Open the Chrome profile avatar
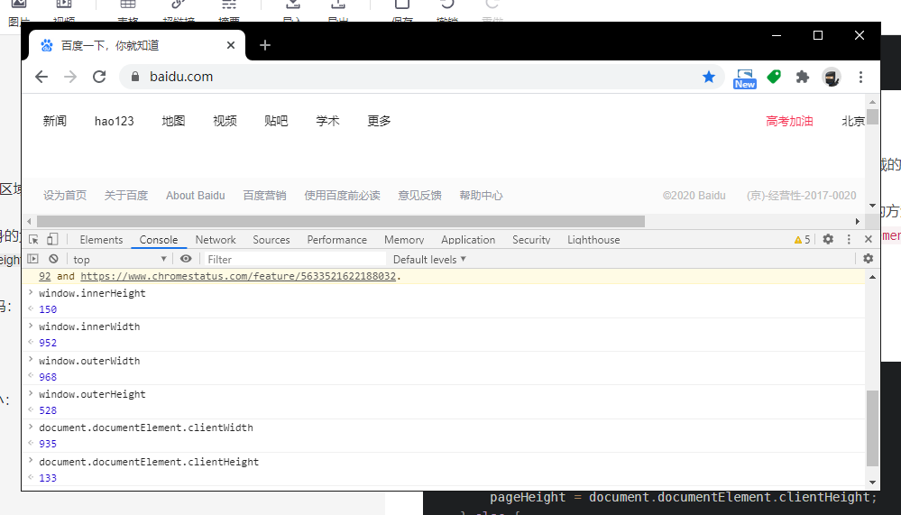Image resolution: width=901 pixels, height=515 pixels. pos(832,77)
